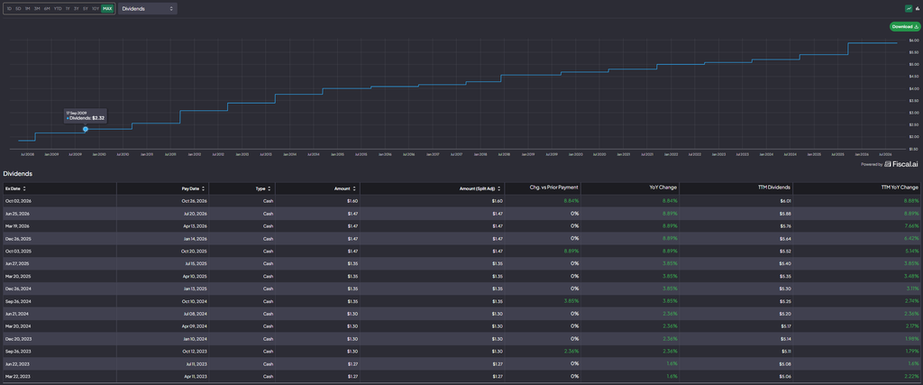The width and height of the screenshot is (923, 385).
Task: Sort by Amount column arrows
Action: click(x=354, y=188)
